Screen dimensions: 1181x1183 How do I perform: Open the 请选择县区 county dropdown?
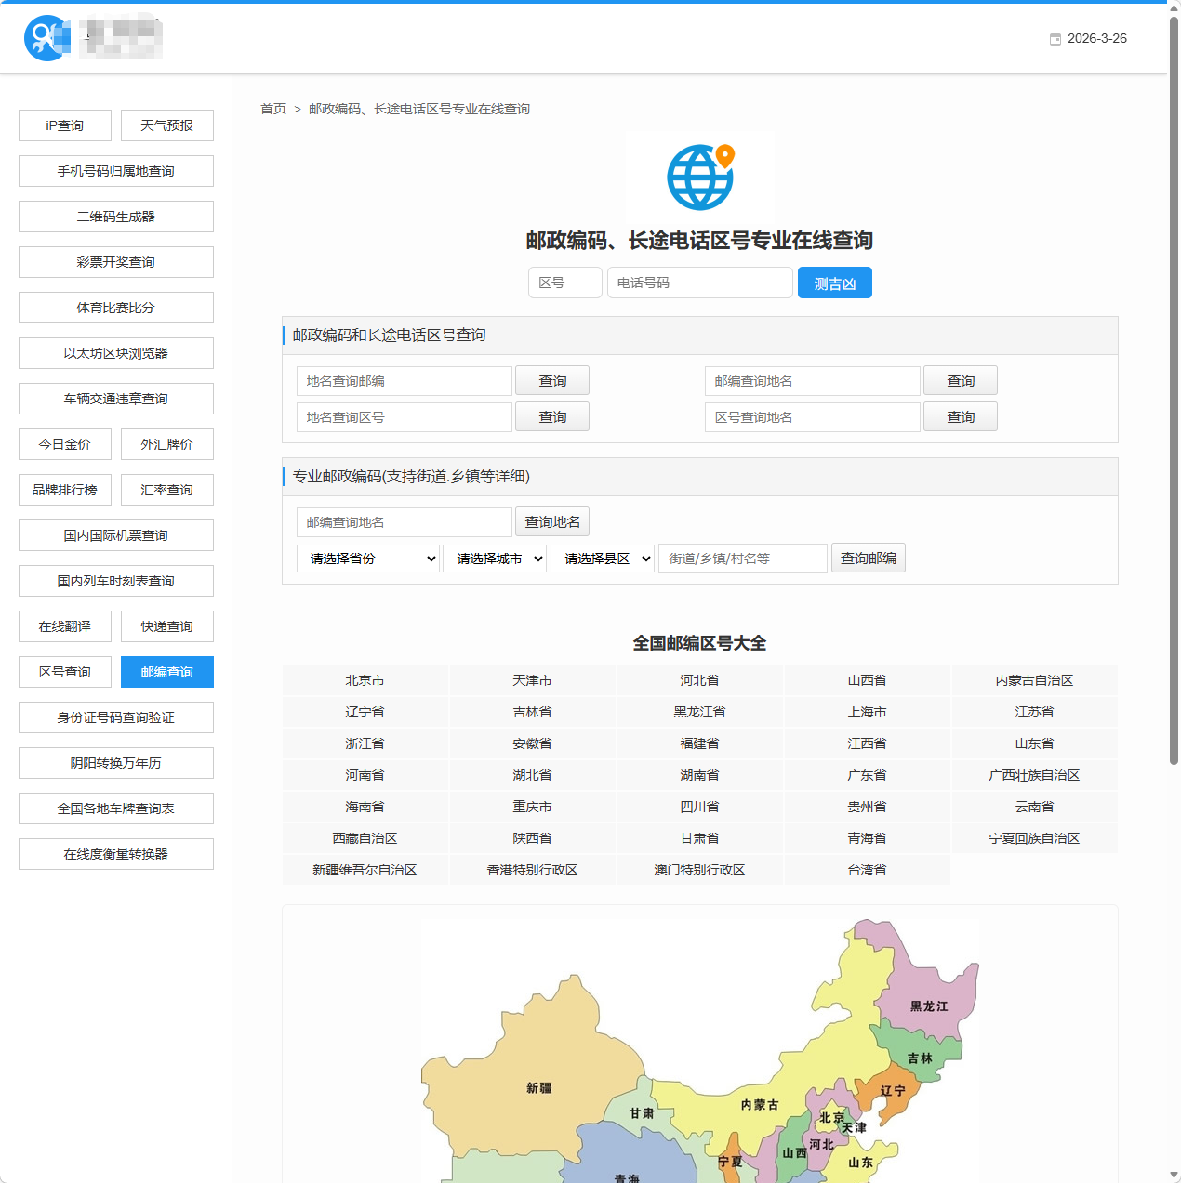[602, 558]
